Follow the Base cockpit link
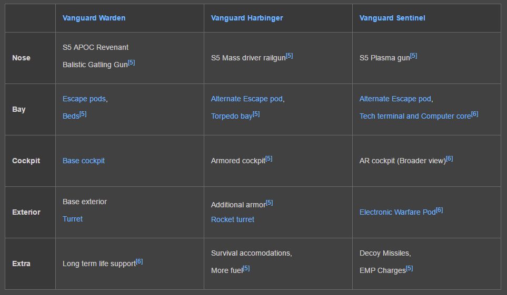 tap(84, 161)
